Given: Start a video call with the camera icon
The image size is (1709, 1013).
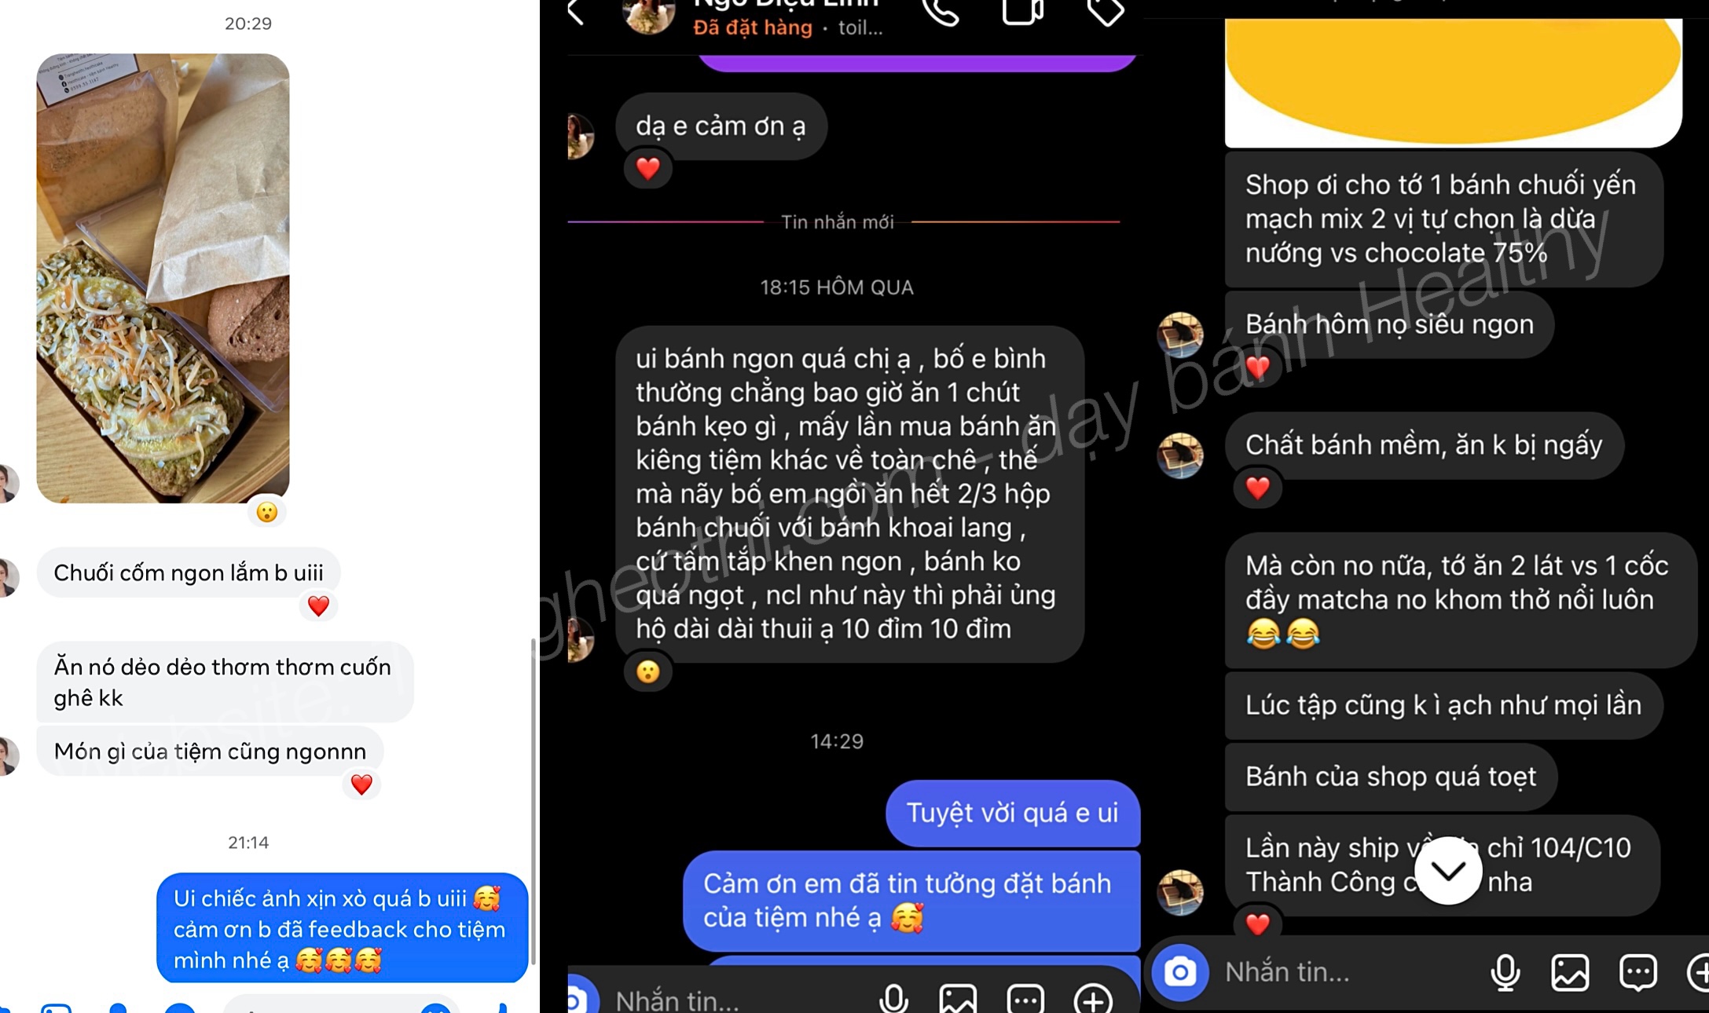Looking at the screenshot, I should [1023, 12].
